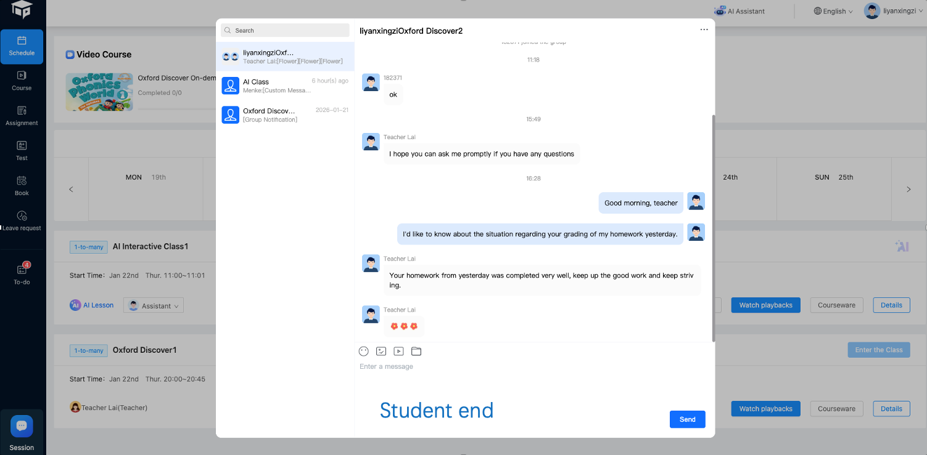This screenshot has height=455, width=927.
Task: Click Details for AI Interactive Class1
Action: [891, 305]
